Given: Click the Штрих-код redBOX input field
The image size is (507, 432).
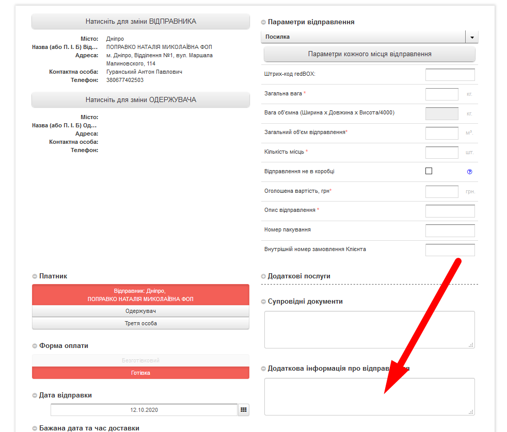Looking at the screenshot, I should (x=450, y=75).
